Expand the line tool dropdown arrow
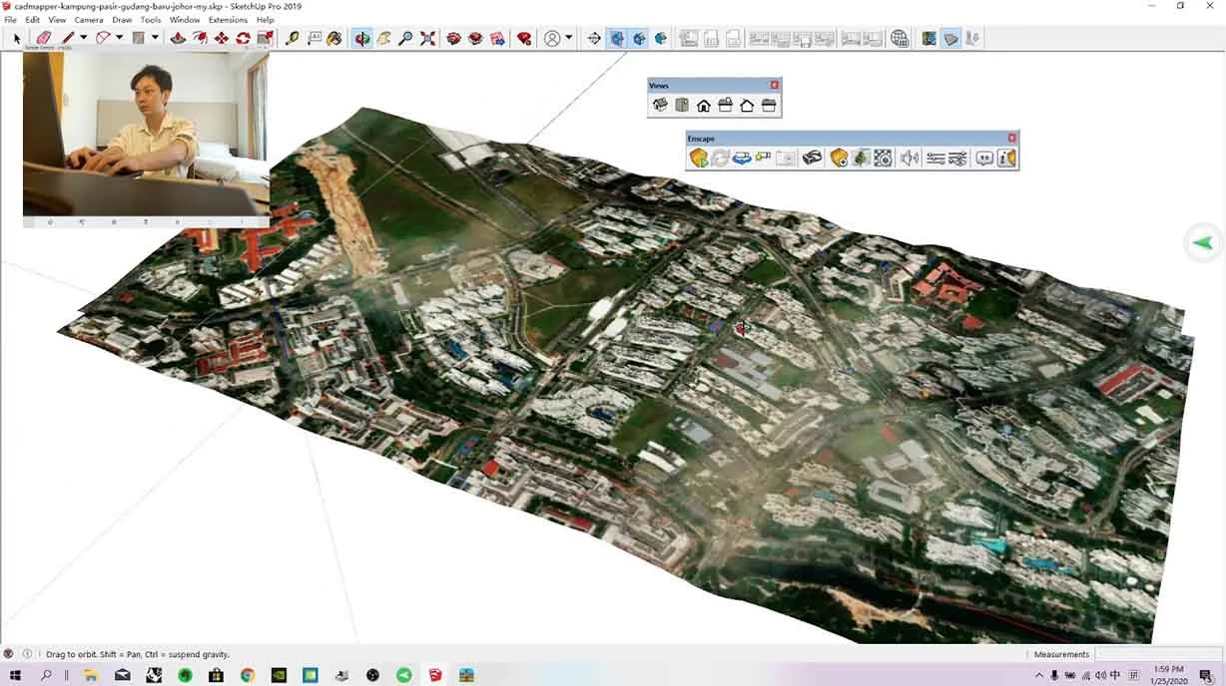The image size is (1226, 686). click(x=84, y=38)
